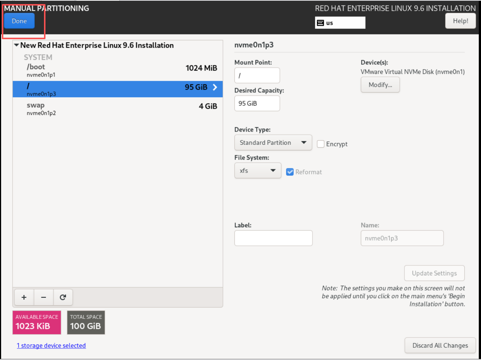The height and width of the screenshot is (360, 481).
Task: Select the swap partition row
Action: 118,109
